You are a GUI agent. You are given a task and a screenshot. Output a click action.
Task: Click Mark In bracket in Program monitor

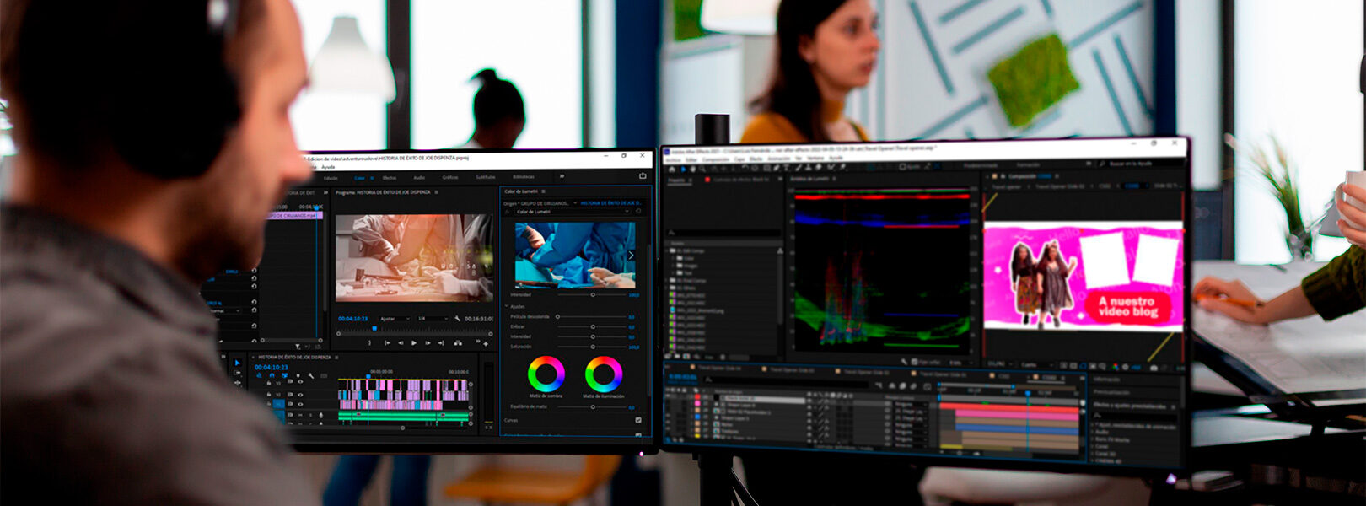pos(369,343)
